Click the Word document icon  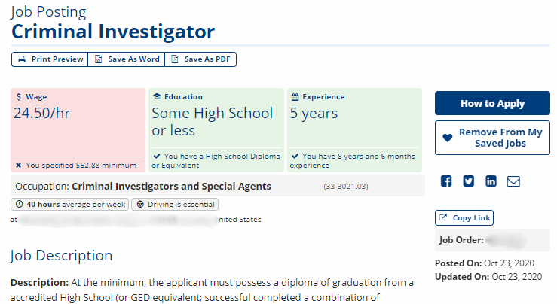pyautogui.click(x=99, y=59)
